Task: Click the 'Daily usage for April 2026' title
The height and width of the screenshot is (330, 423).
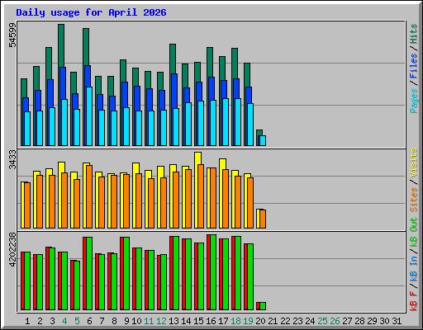Action: [x=91, y=12]
